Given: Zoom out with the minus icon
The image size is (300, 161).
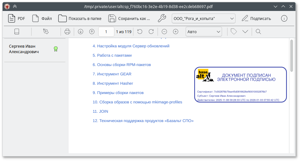Looking at the screenshot, I should 164,32.
